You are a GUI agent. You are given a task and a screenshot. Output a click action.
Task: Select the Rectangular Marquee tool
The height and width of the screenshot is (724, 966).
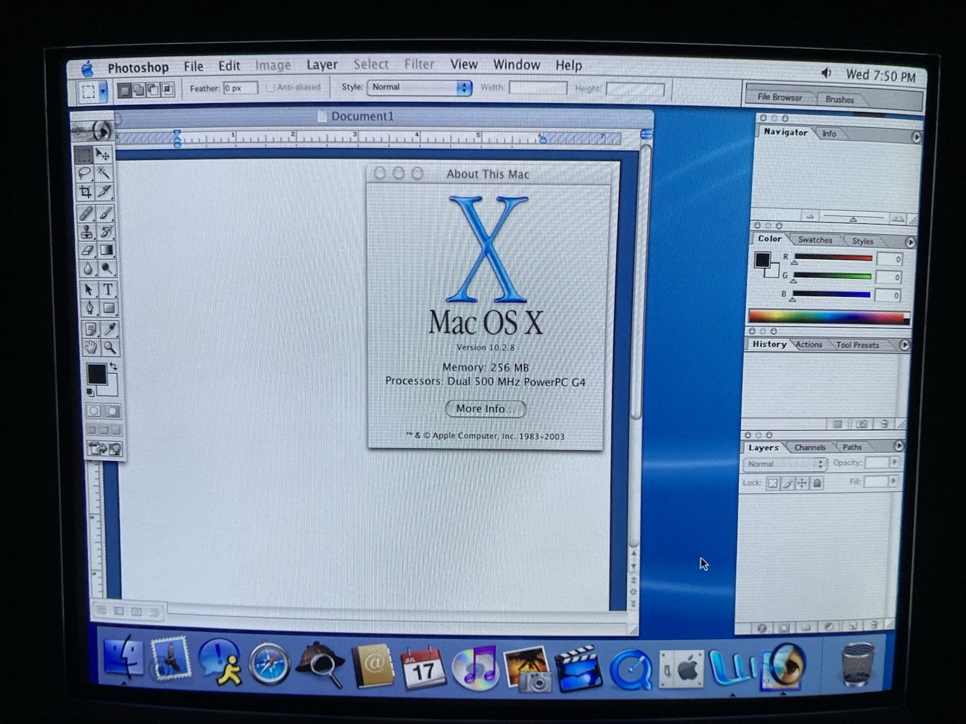tap(84, 155)
